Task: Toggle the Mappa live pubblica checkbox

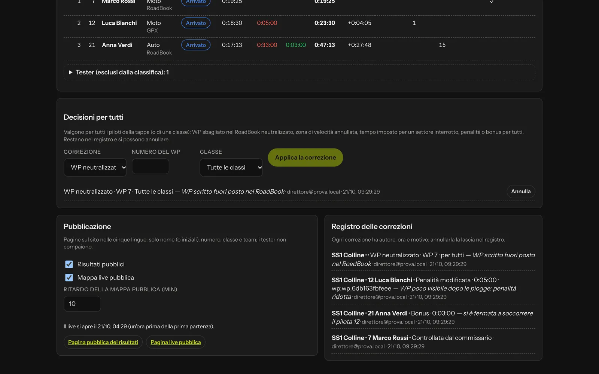Action: (x=69, y=278)
